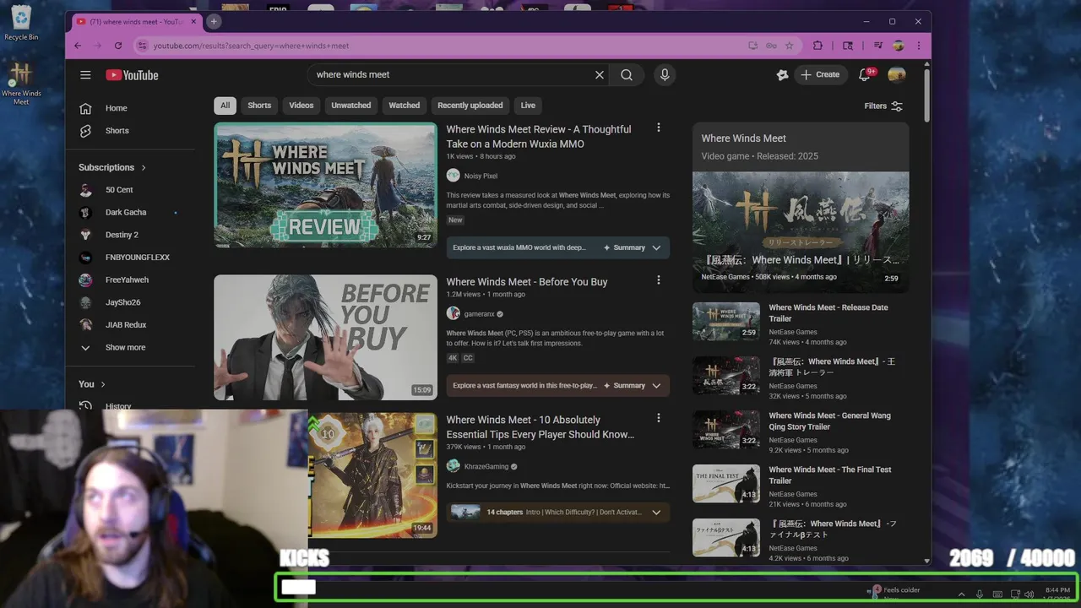
Task: Start voice search with the microphone
Action: (665, 75)
